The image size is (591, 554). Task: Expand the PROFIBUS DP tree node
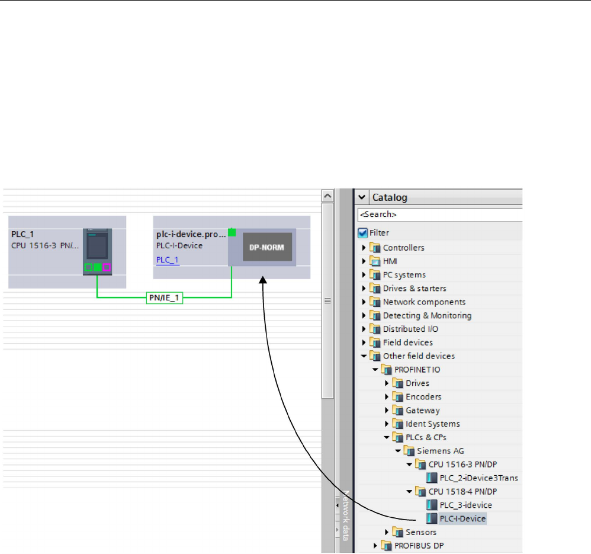coord(375,546)
